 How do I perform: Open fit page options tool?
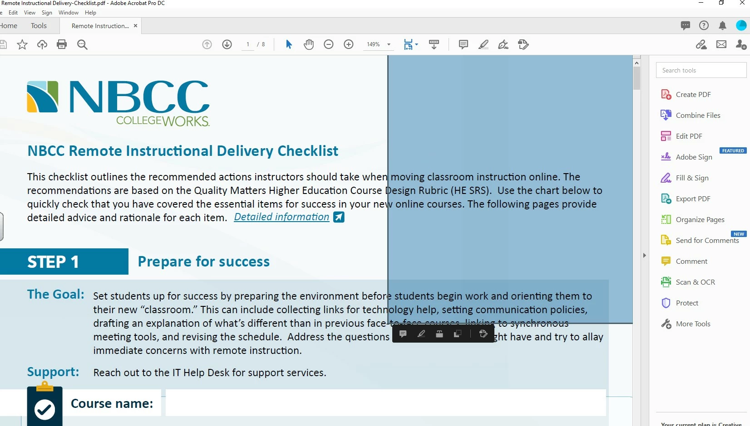point(410,44)
